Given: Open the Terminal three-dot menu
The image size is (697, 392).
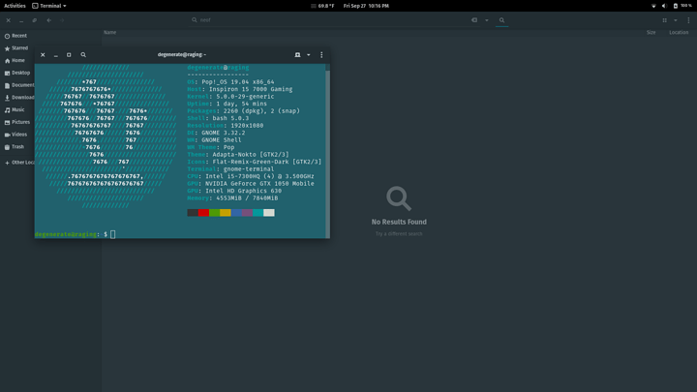Looking at the screenshot, I should click(x=321, y=54).
